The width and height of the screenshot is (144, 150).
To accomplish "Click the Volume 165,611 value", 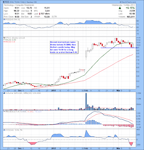I will tap(130, 17).
